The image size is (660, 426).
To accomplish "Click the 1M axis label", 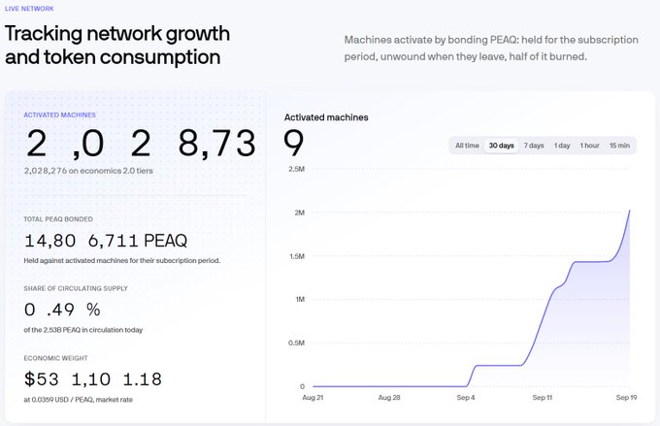I will click(x=300, y=299).
